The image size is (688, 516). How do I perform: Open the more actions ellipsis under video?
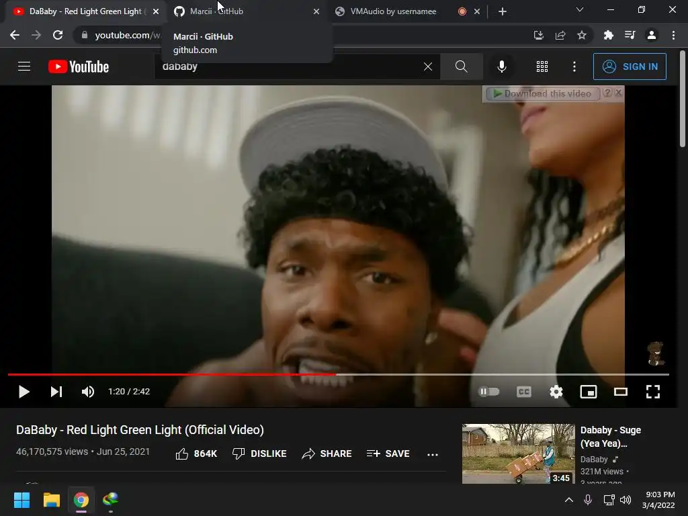(x=433, y=454)
